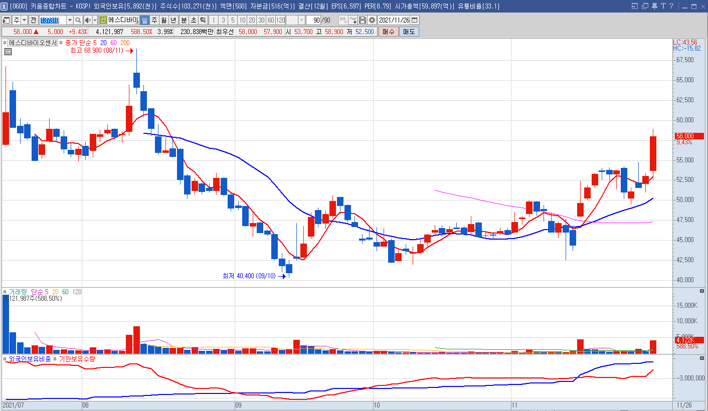
Task: Open chart settings gear icon
Action: point(372,20)
